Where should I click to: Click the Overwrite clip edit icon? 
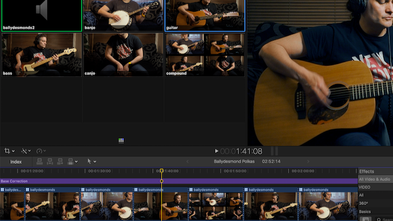tap(71, 161)
